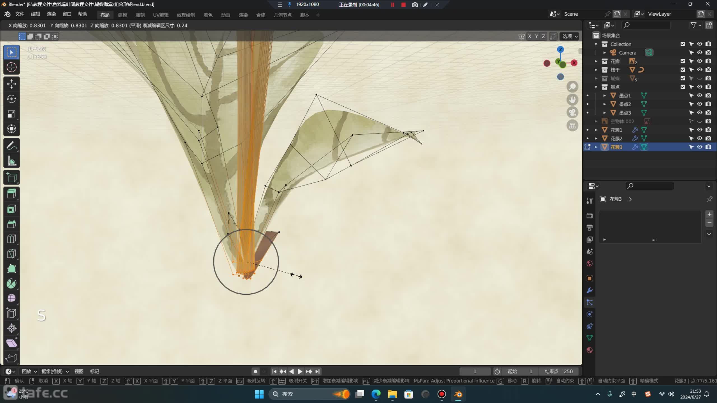Open the 回放 playback dropdown
Viewport: 717px width, 403px height.
tap(29, 371)
